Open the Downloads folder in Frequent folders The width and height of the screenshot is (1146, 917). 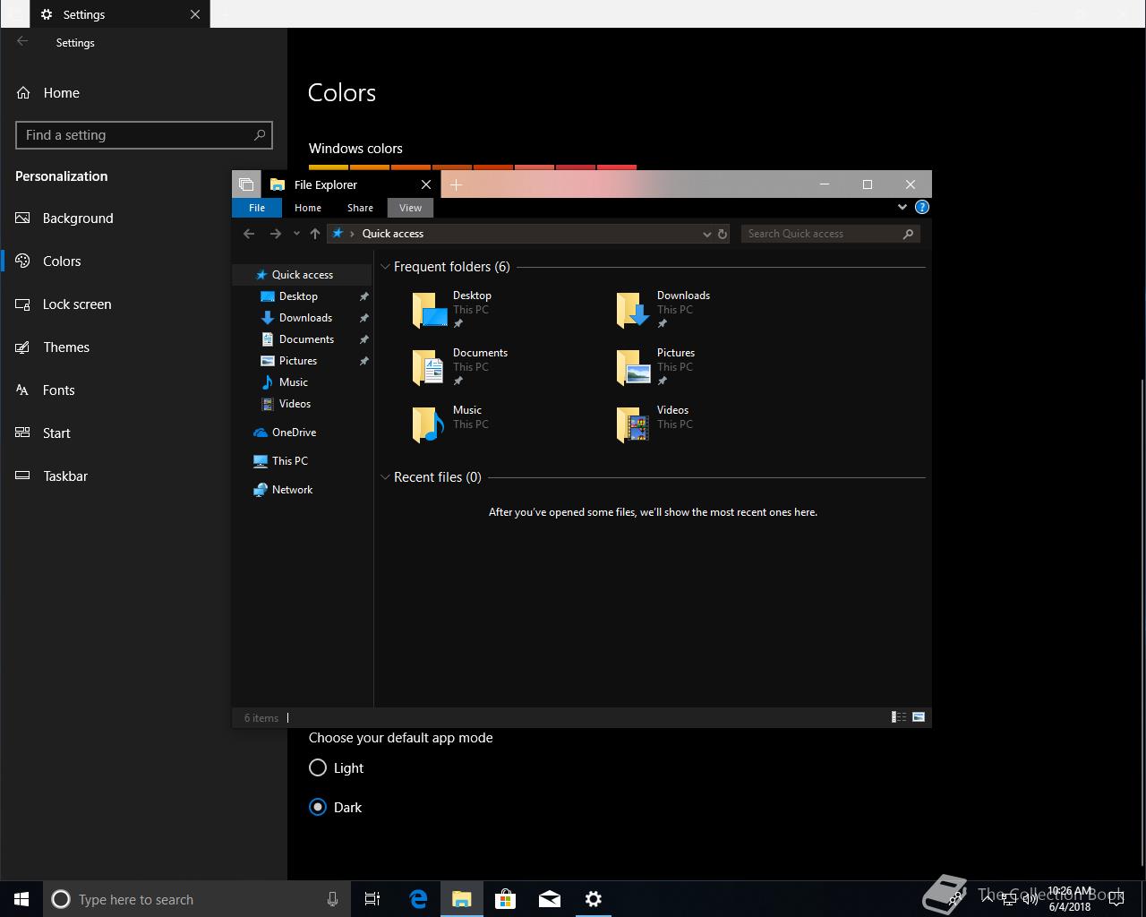(663, 309)
